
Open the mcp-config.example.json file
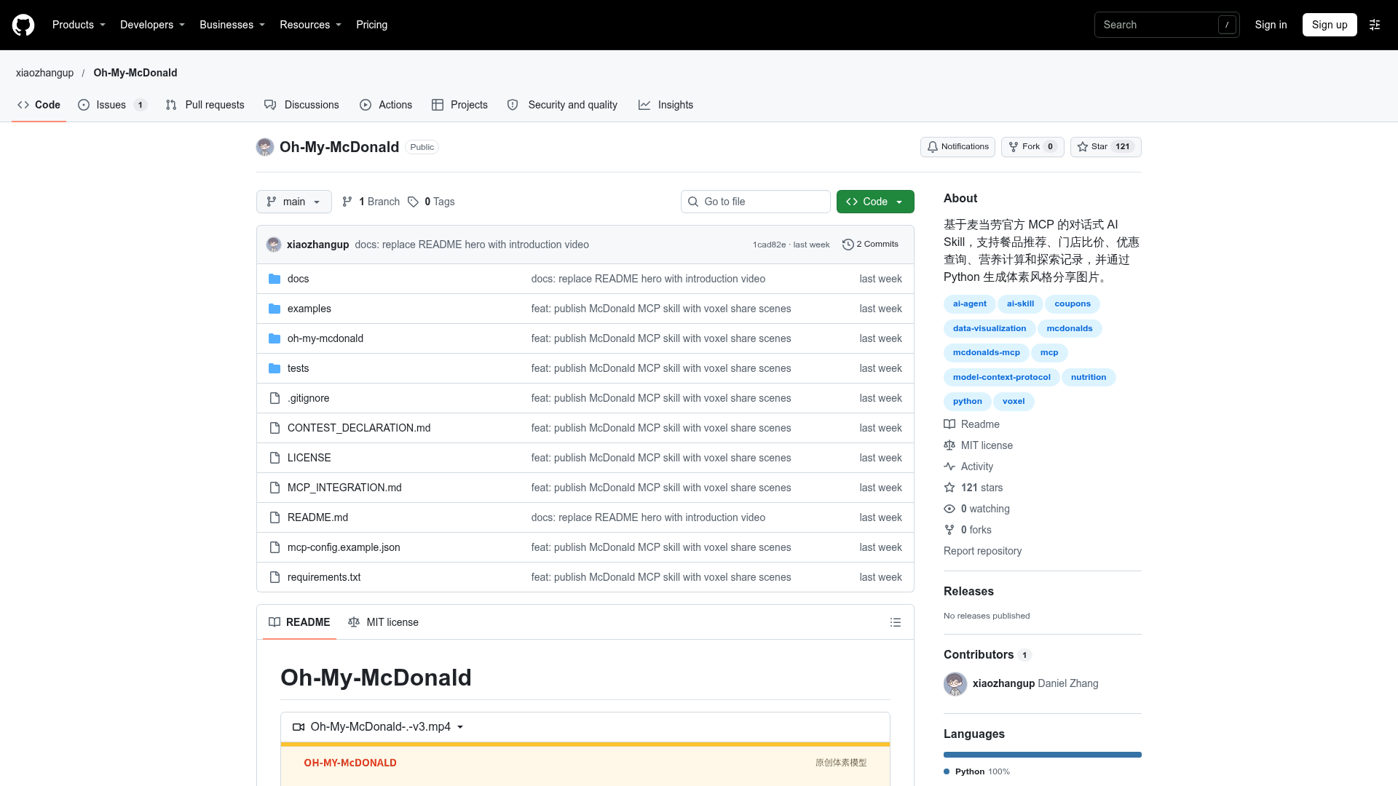click(x=344, y=547)
